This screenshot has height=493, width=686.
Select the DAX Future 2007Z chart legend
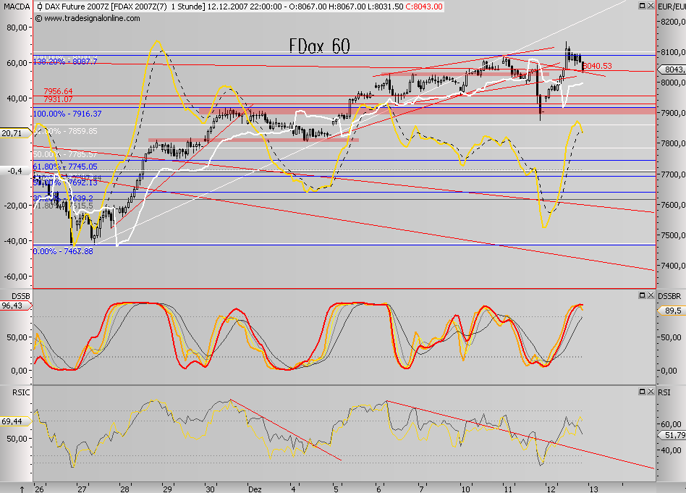pyautogui.click(x=240, y=7)
